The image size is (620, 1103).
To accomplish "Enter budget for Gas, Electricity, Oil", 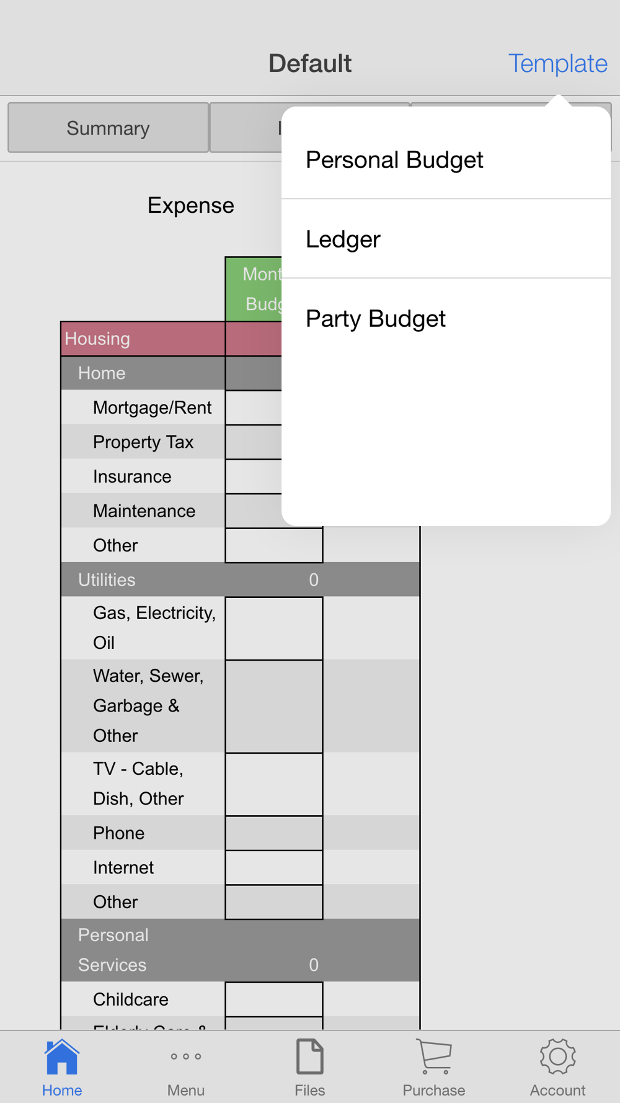I will (273, 628).
